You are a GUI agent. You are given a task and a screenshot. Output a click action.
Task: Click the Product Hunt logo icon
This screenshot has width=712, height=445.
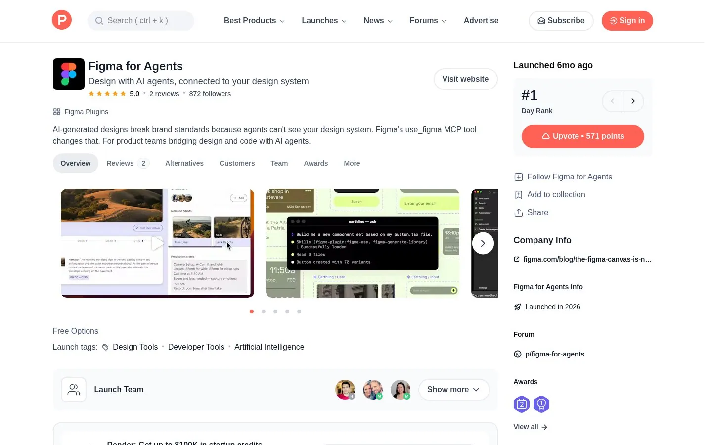click(x=62, y=20)
